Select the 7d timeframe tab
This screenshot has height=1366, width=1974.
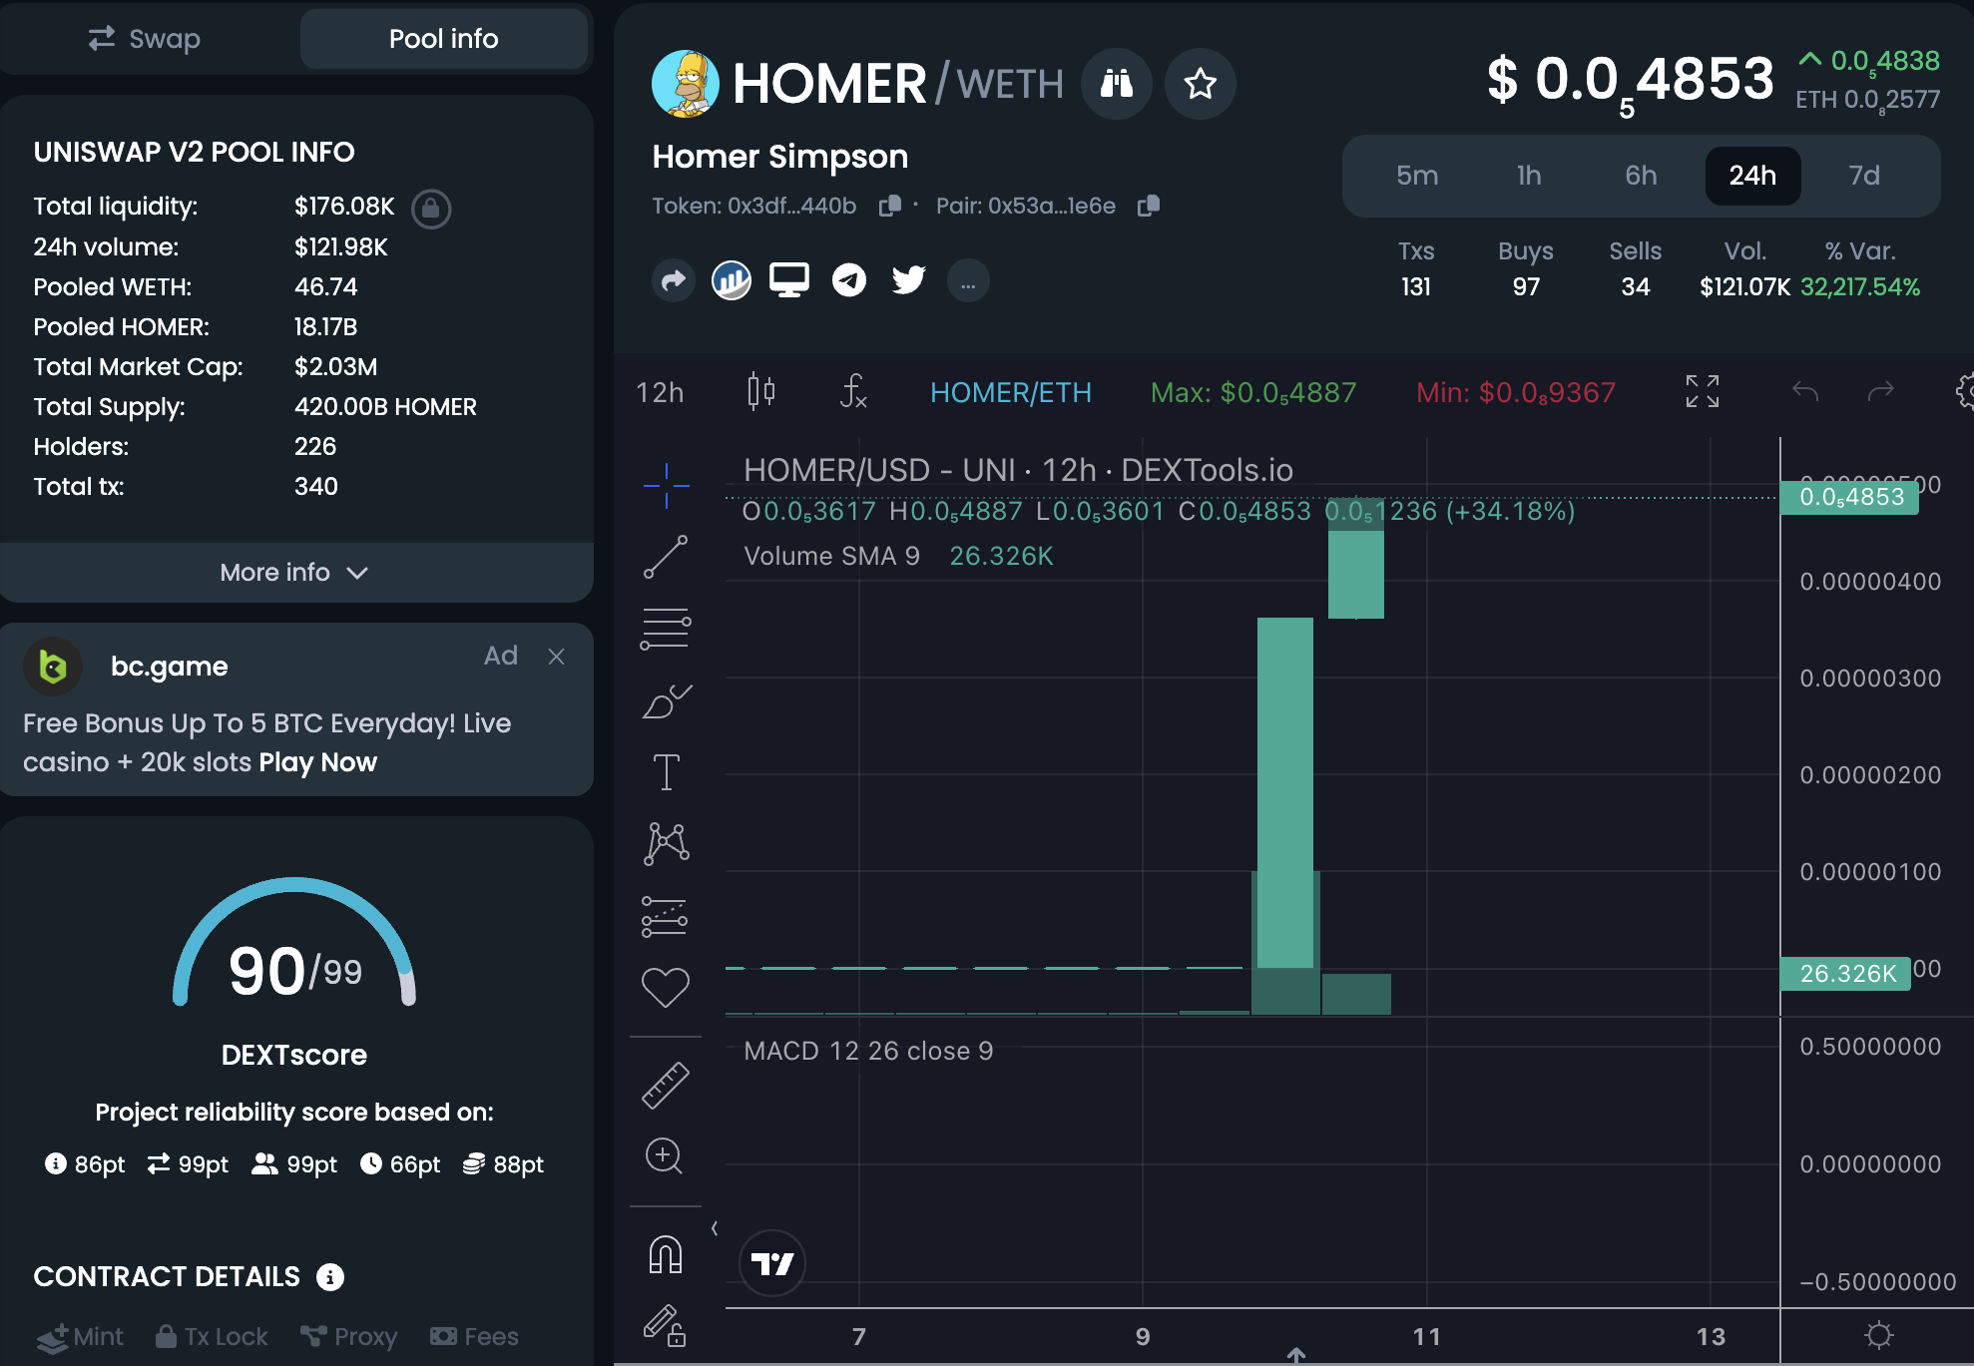1863,176
